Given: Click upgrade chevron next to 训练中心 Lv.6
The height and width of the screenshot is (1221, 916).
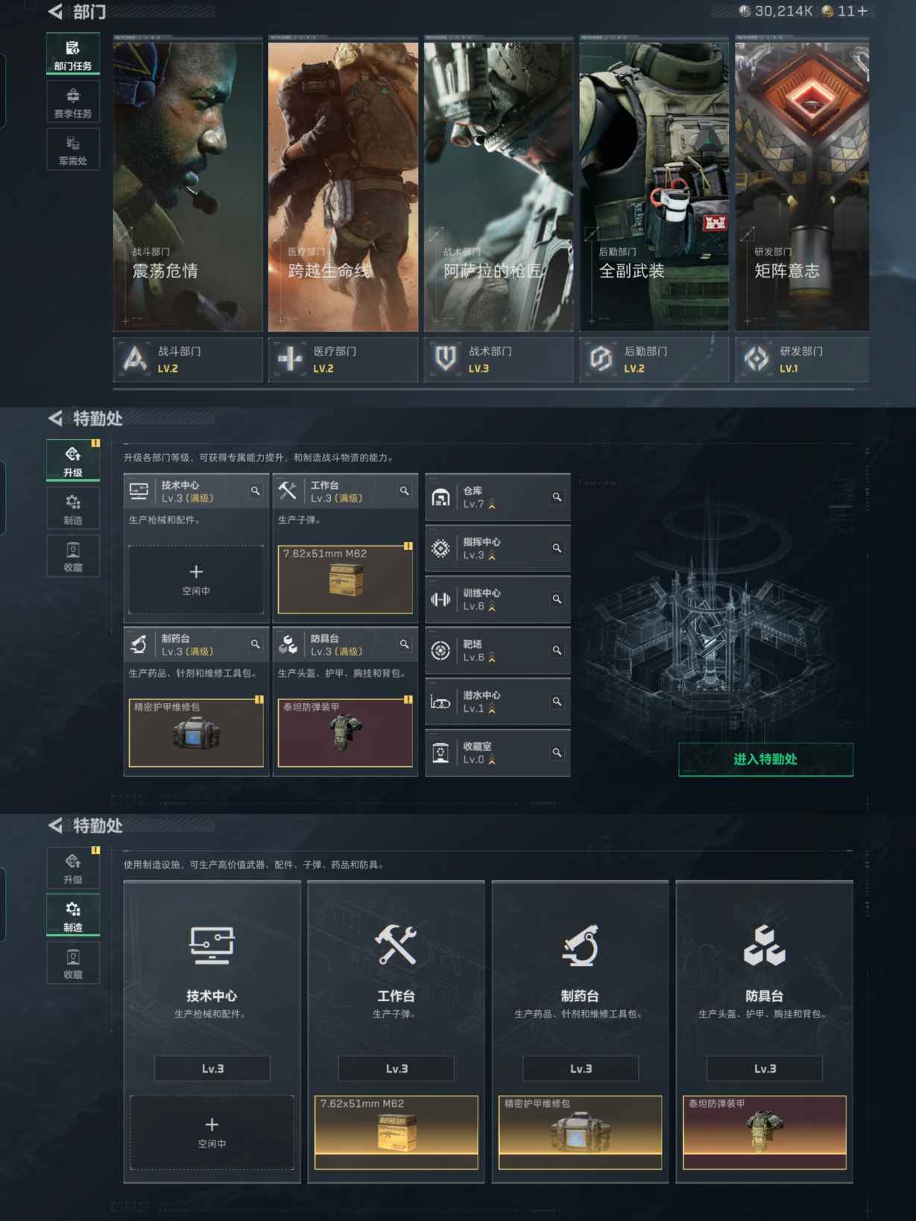Looking at the screenshot, I should coord(492,607).
